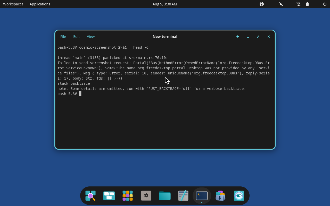Click 'failed to send screenshot request' text
This screenshot has width=330, height=206.
[93, 63]
